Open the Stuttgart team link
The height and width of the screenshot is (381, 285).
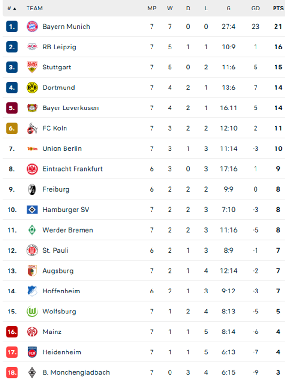tap(57, 68)
